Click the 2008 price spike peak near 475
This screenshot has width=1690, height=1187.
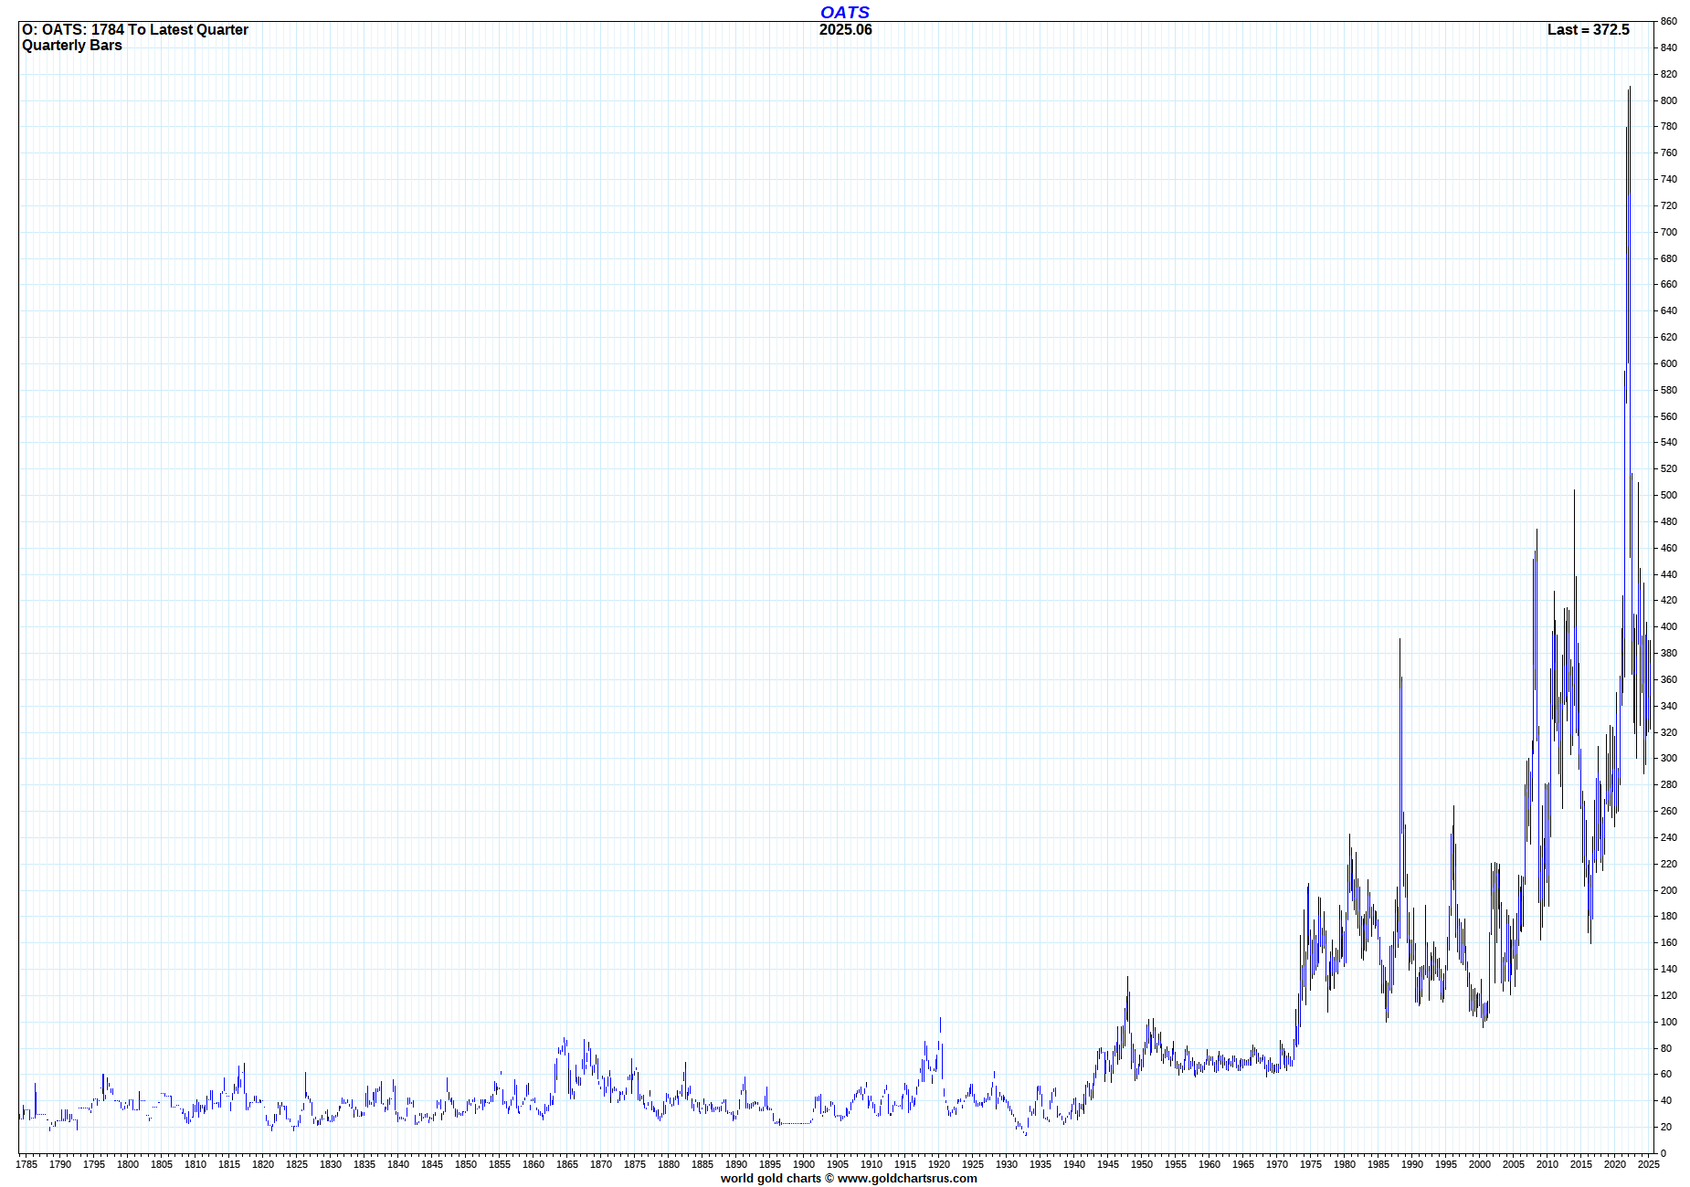pyautogui.click(x=1537, y=530)
